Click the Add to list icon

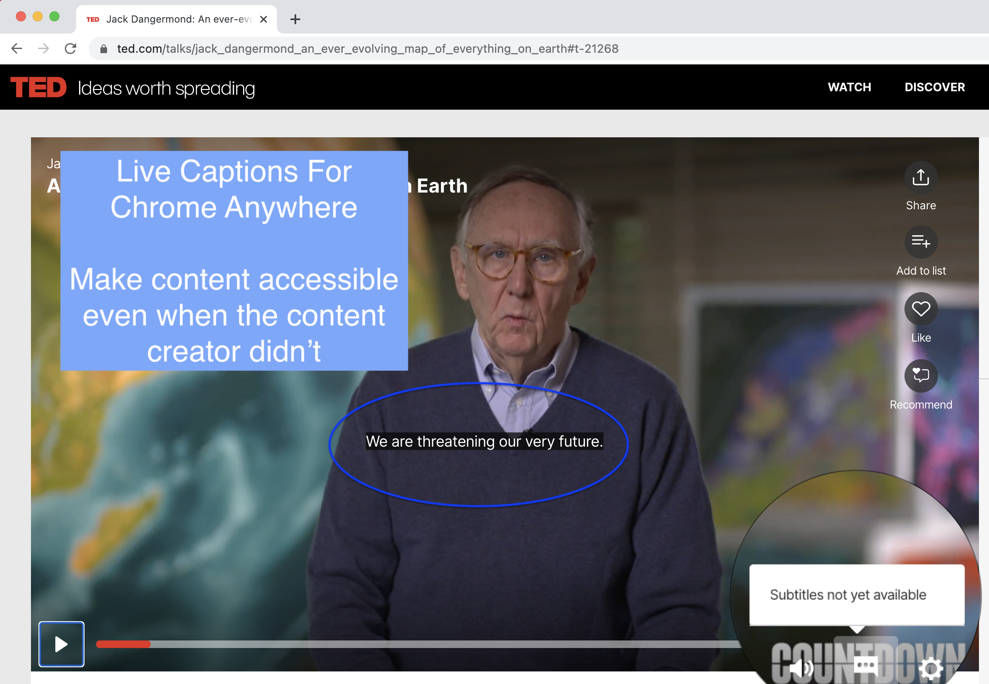[x=920, y=242]
